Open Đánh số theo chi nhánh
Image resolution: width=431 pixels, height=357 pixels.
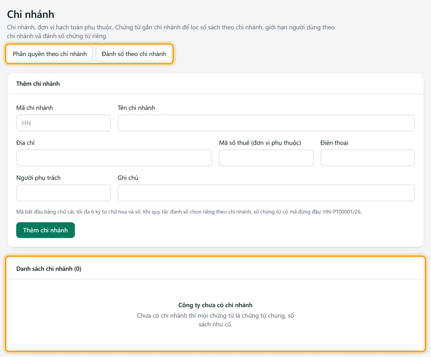pyautogui.click(x=134, y=54)
